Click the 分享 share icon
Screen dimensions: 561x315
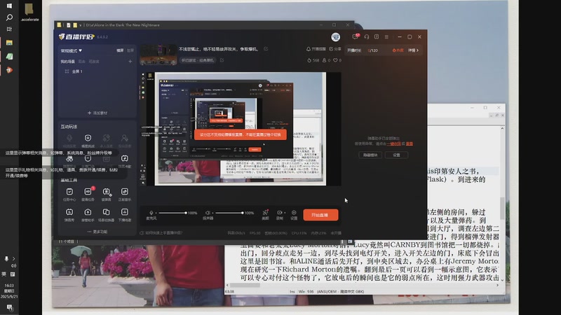(x=335, y=49)
